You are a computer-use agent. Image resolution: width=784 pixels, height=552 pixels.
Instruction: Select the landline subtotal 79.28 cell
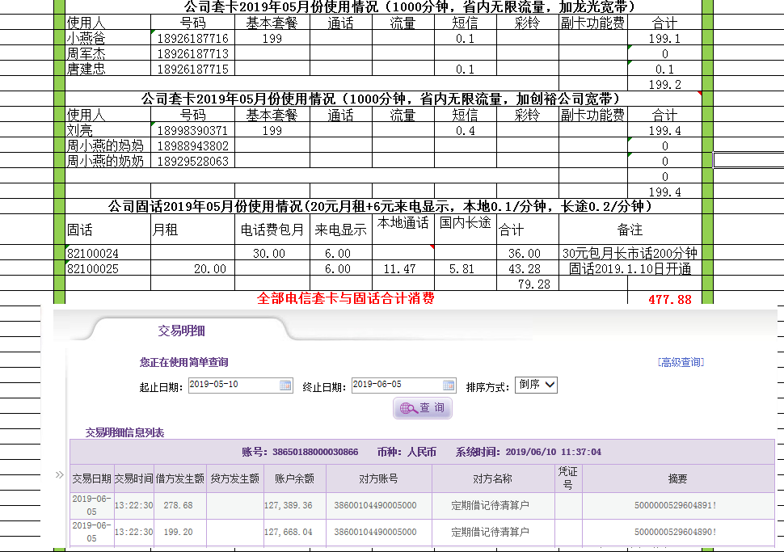[527, 284]
